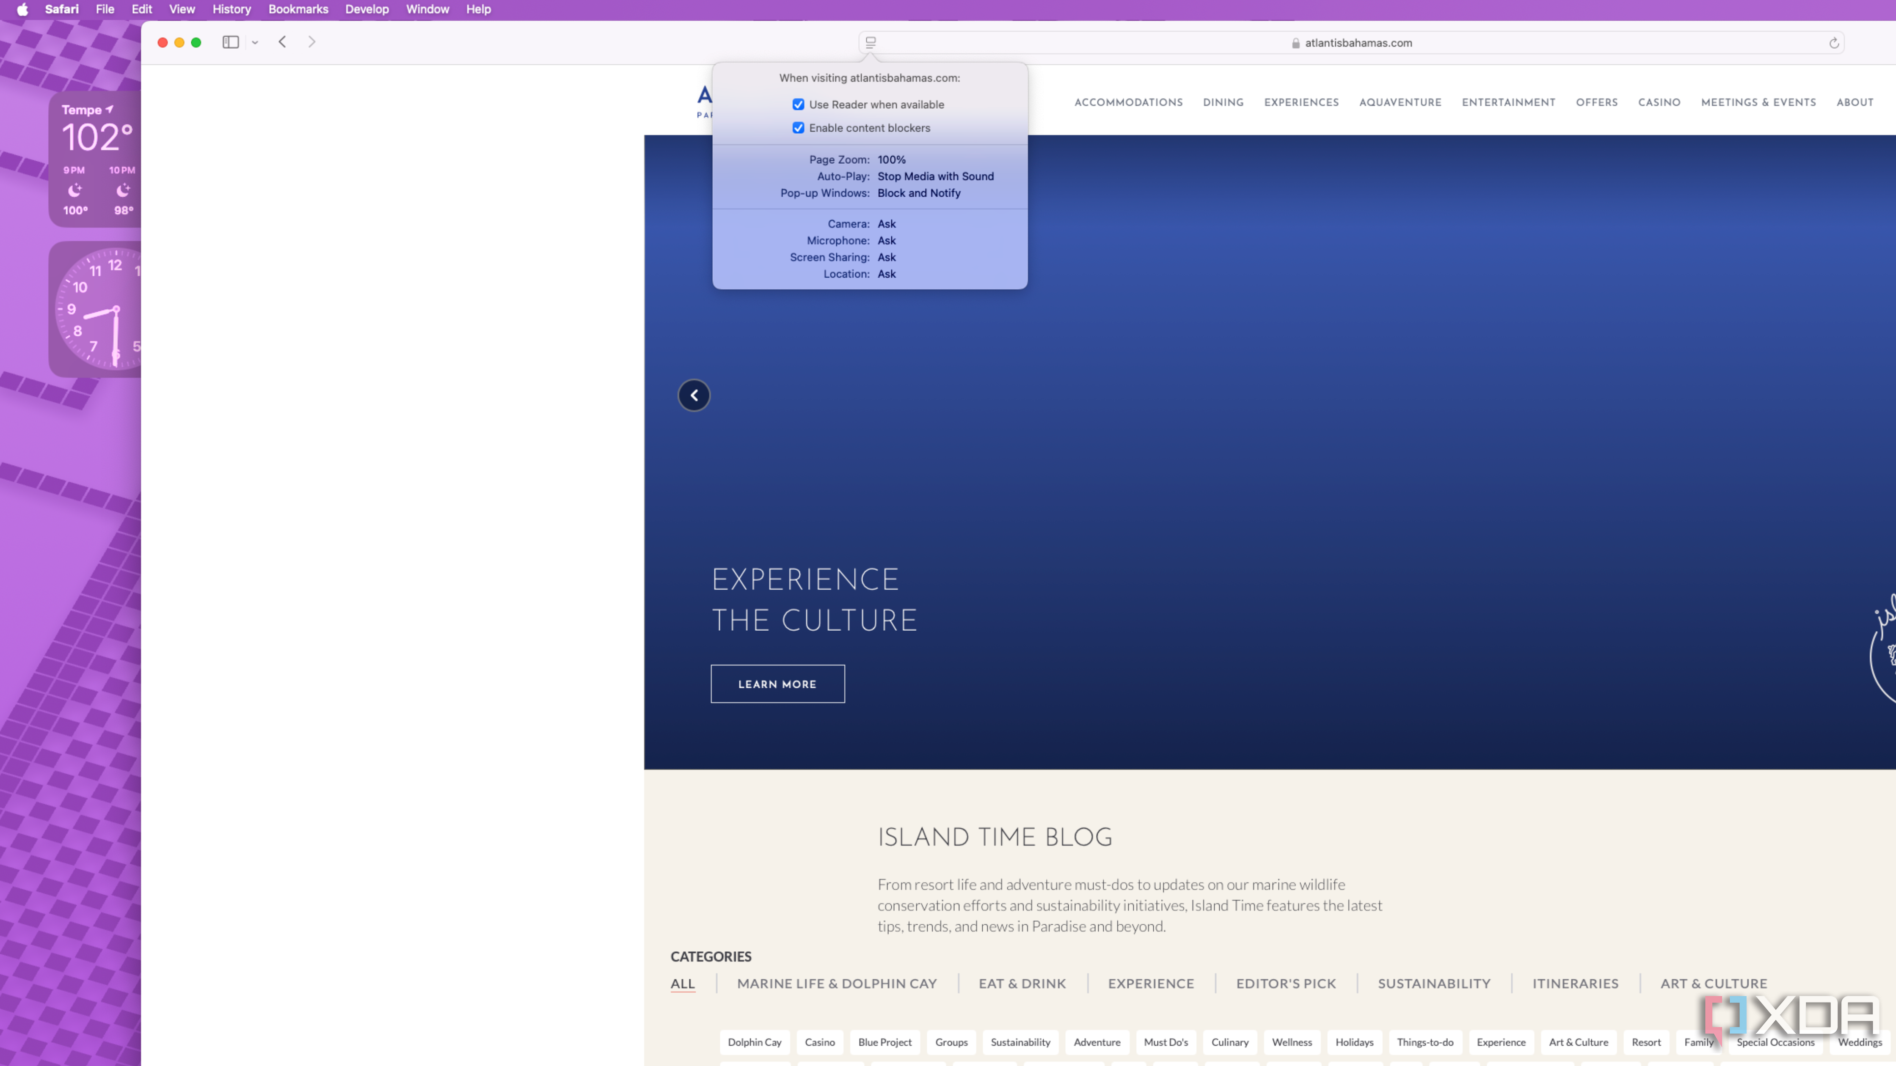Click the Dolphin Cay tag
This screenshot has width=1896, height=1066.
click(755, 1042)
